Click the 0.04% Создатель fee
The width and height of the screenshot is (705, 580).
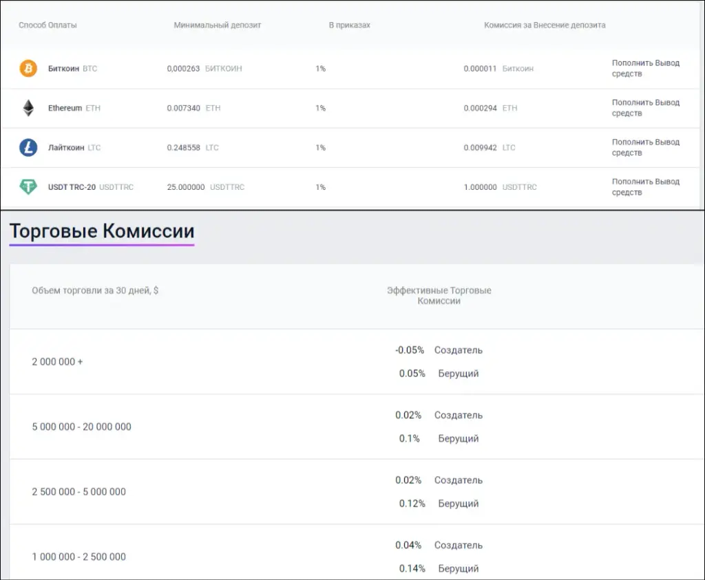(x=439, y=545)
